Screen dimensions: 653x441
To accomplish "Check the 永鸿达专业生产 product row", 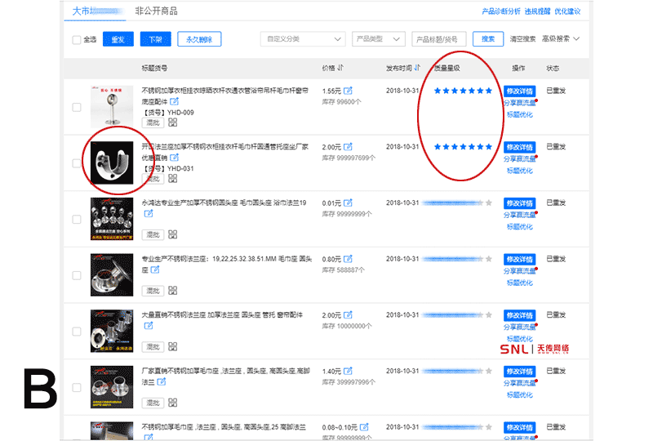I will [77, 219].
